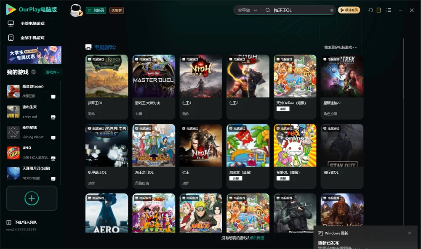Add a new game with plus button

[32, 198]
